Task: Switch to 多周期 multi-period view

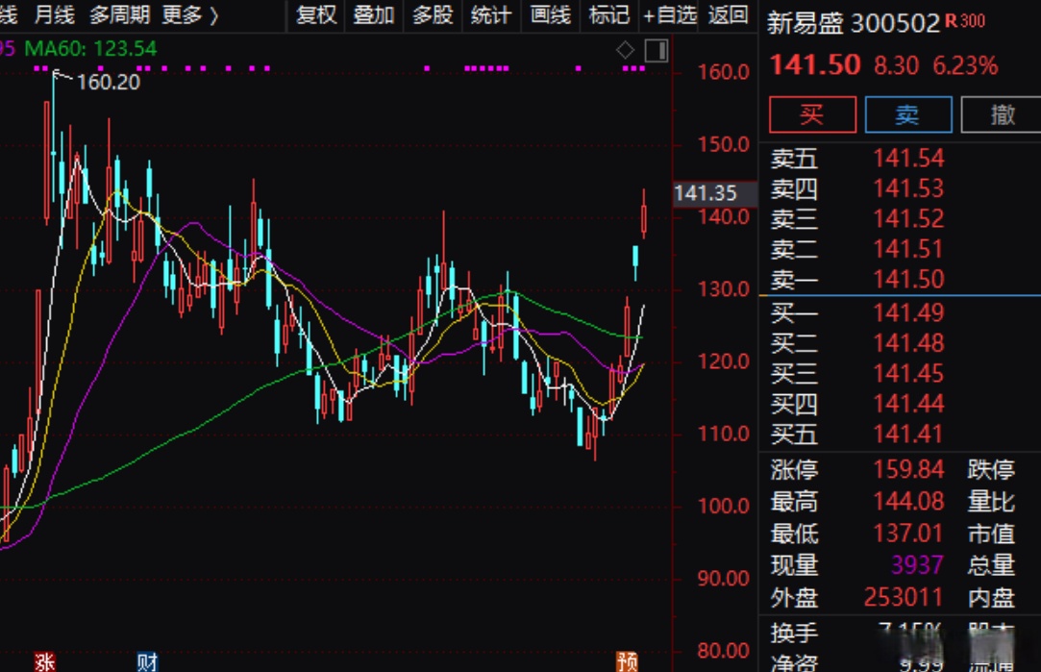Action: [119, 14]
